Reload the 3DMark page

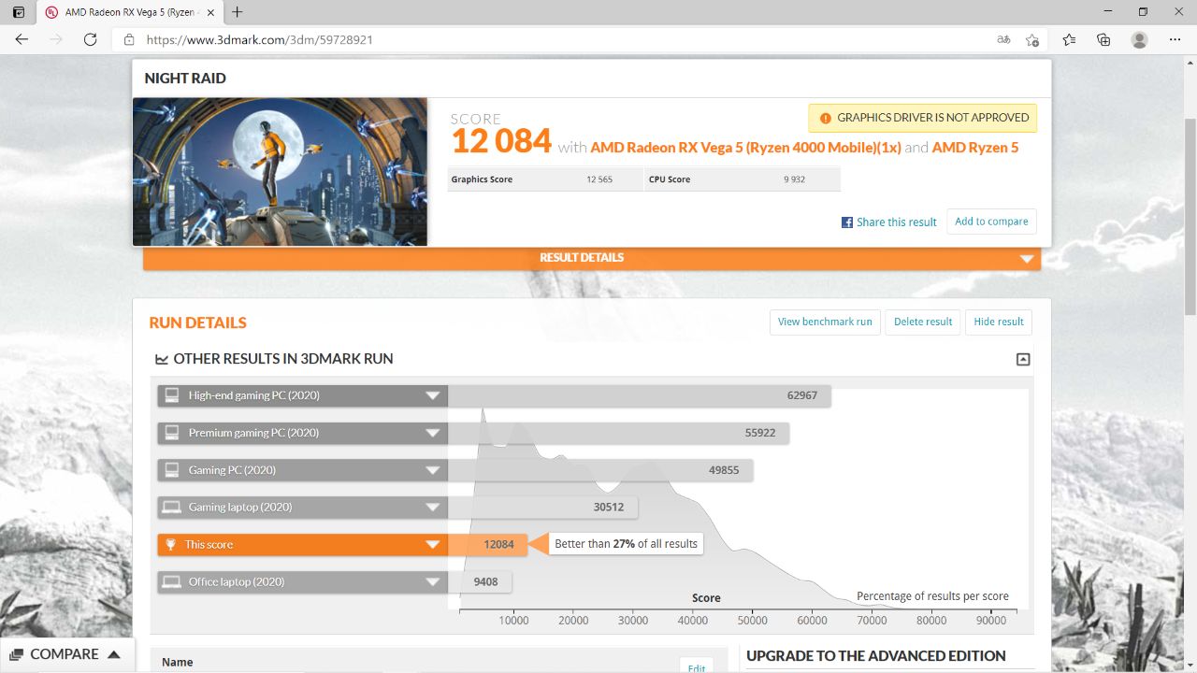[91, 39]
